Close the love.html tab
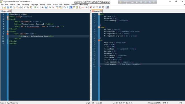 [10, 11]
